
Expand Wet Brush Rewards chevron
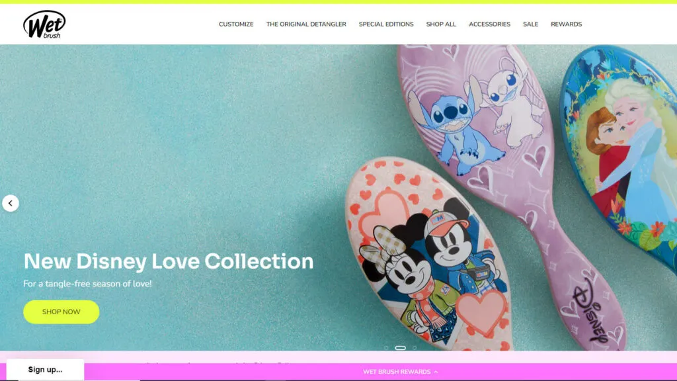click(436, 372)
